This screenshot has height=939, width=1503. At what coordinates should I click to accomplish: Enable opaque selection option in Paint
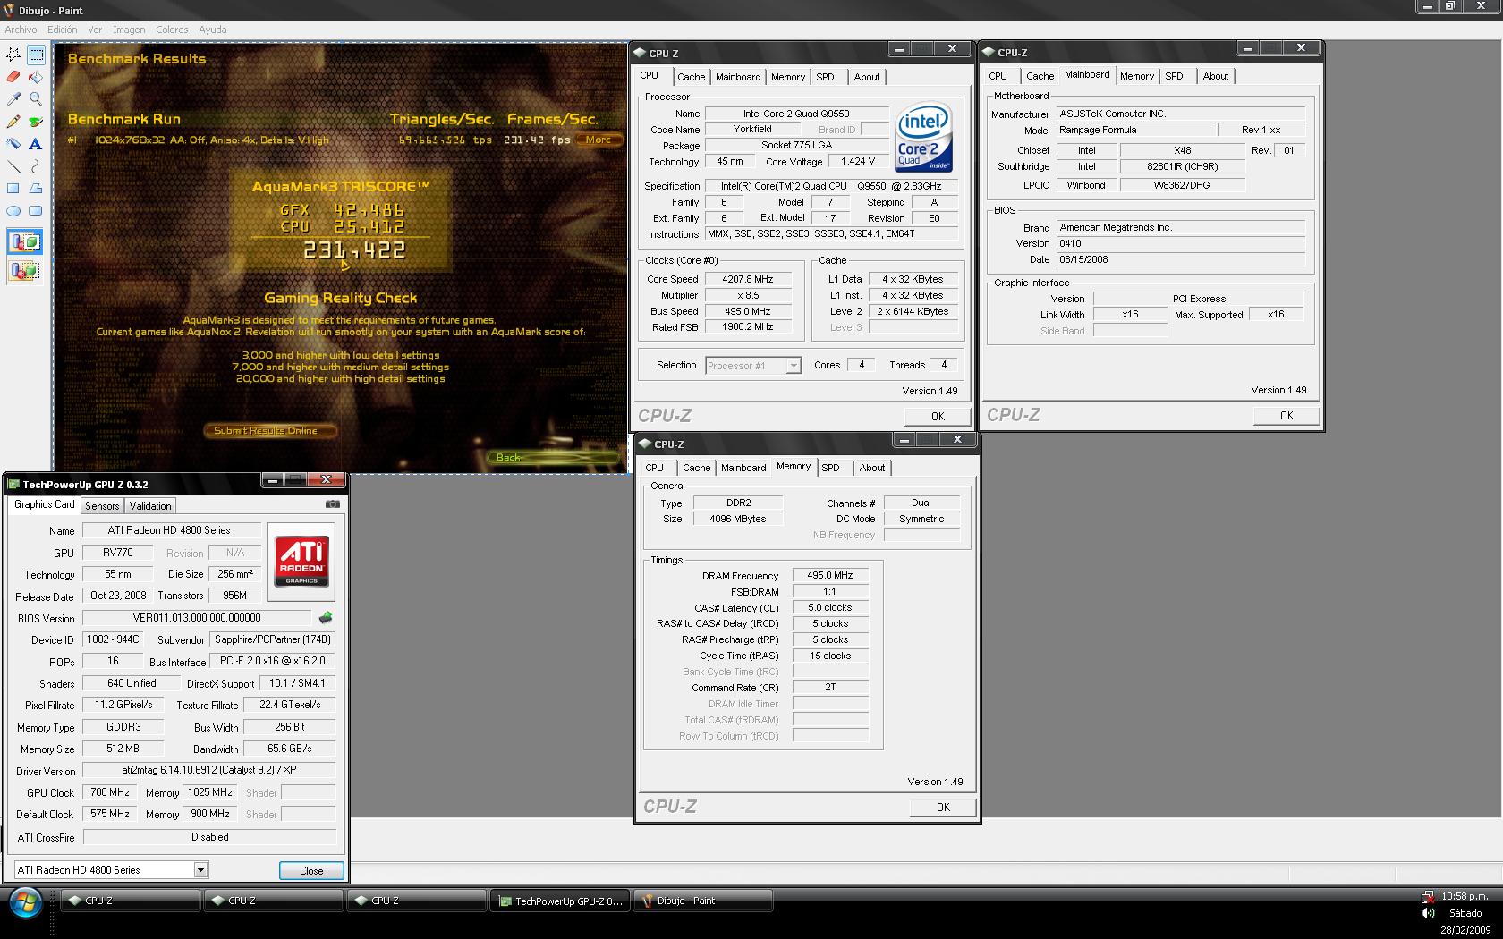[x=24, y=242]
